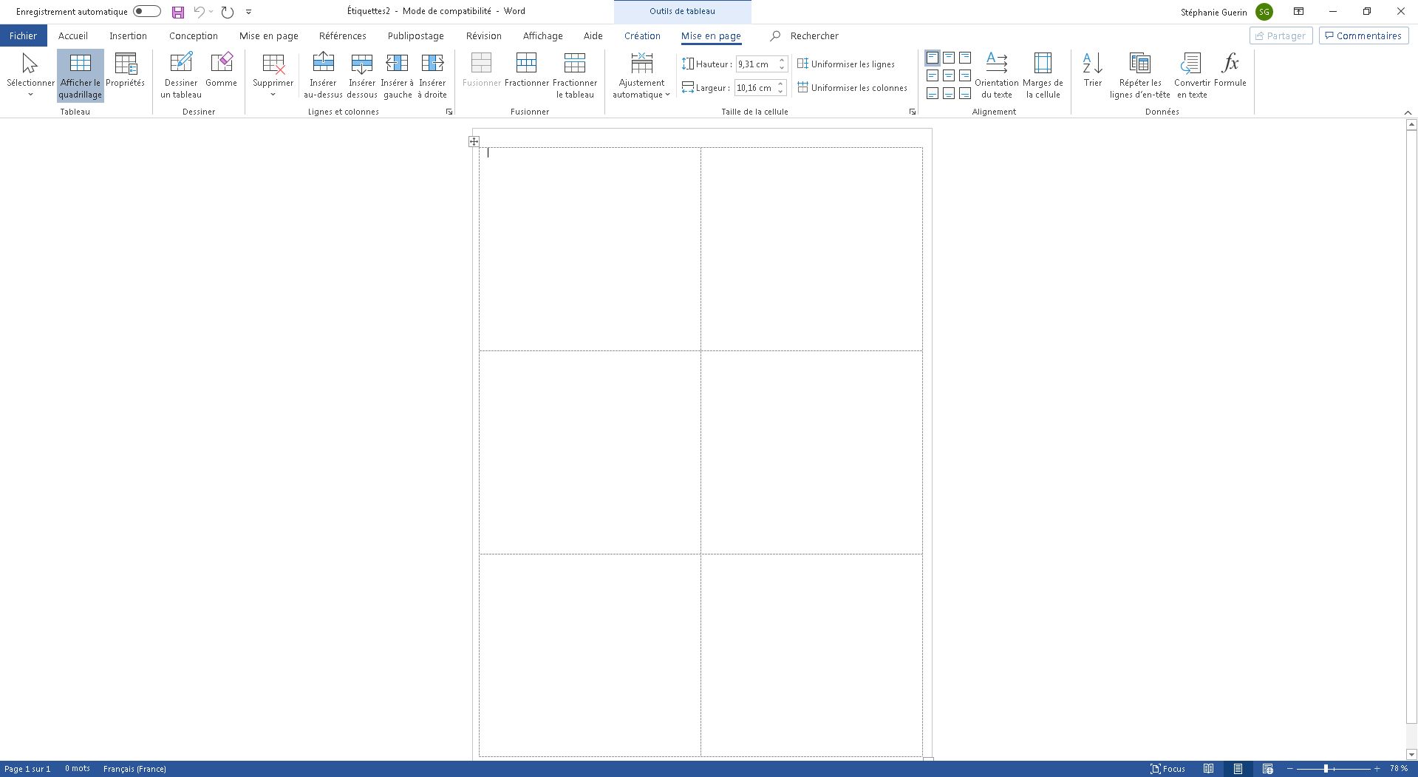This screenshot has width=1418, height=777.
Task: Open Marges de la cellule
Action: click(x=1043, y=73)
